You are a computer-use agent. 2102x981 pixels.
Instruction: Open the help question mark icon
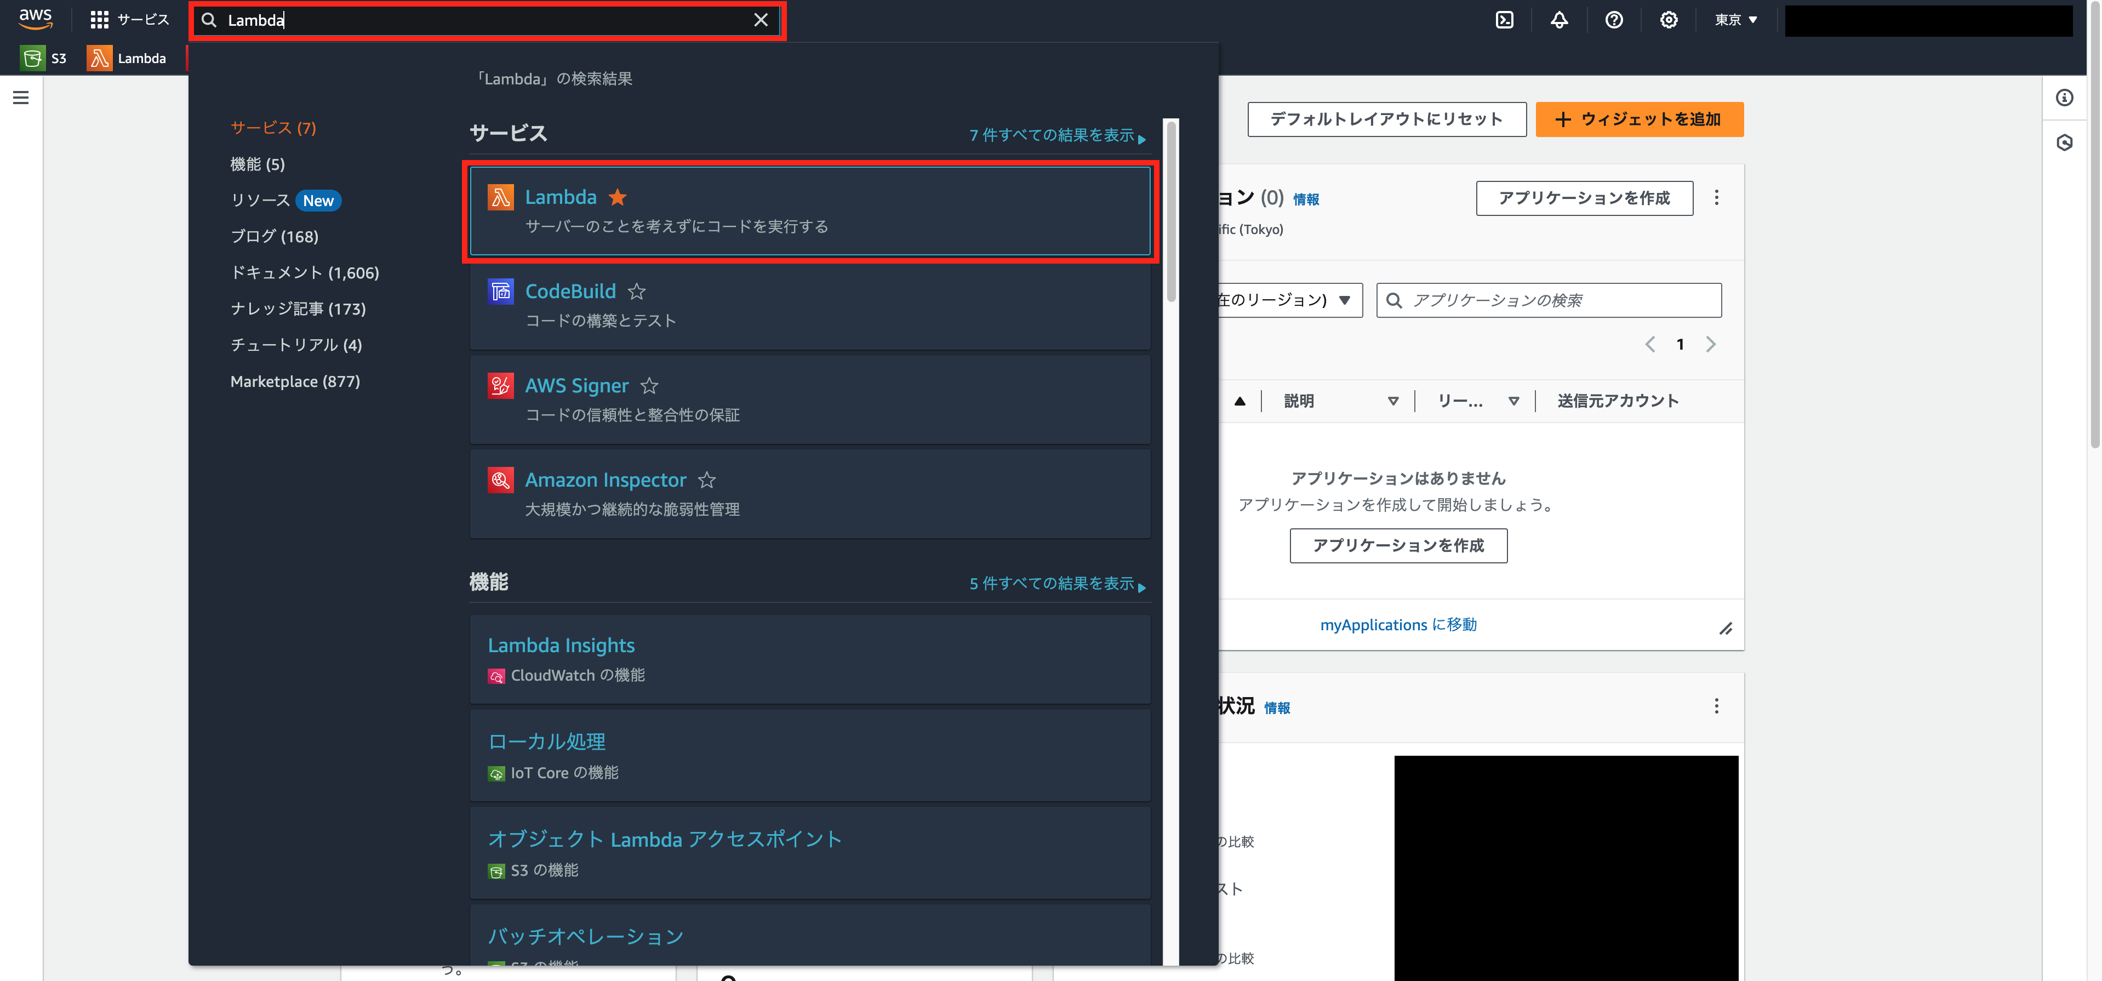click(1613, 20)
